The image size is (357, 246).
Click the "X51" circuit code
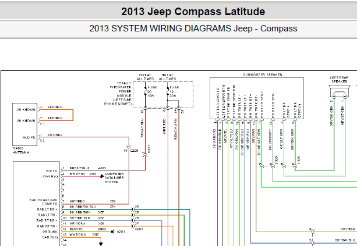click(112, 206)
